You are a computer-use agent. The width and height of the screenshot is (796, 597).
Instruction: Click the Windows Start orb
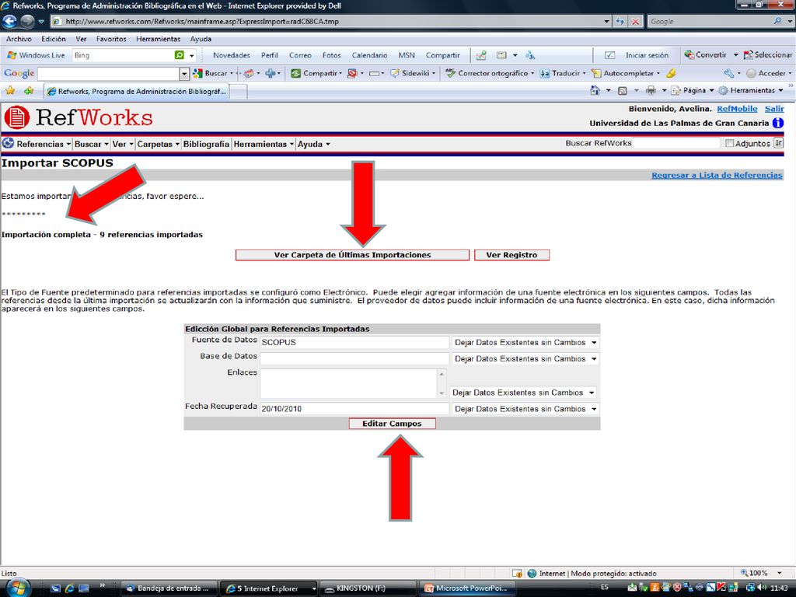[x=19, y=588]
